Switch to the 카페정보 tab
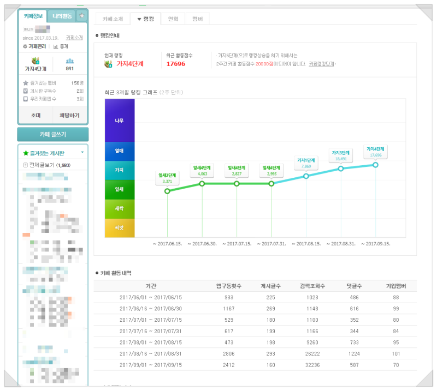 point(33,16)
